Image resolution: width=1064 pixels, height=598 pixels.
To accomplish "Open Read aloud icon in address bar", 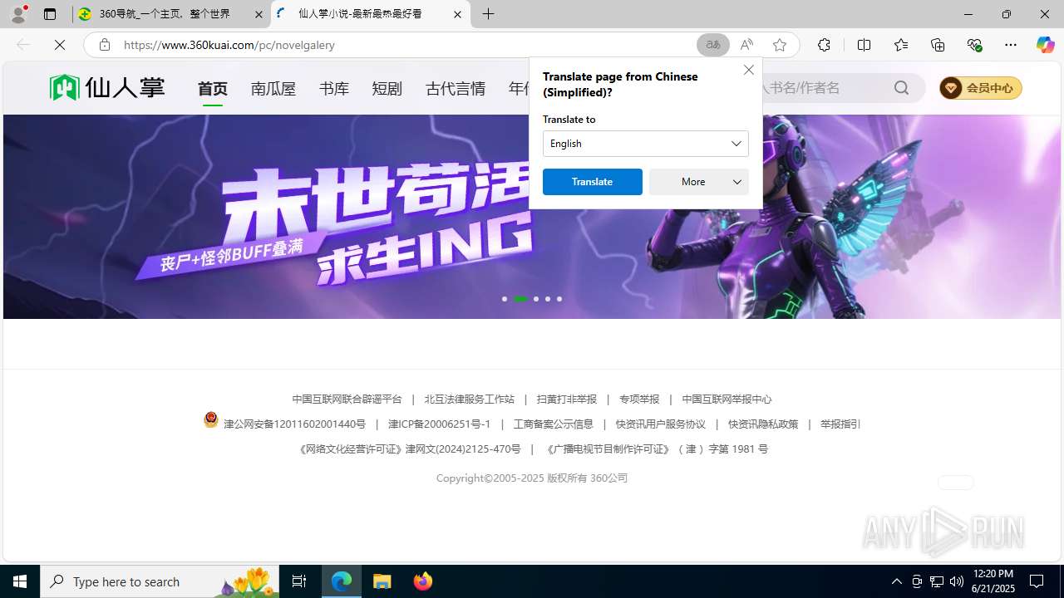I will [746, 45].
